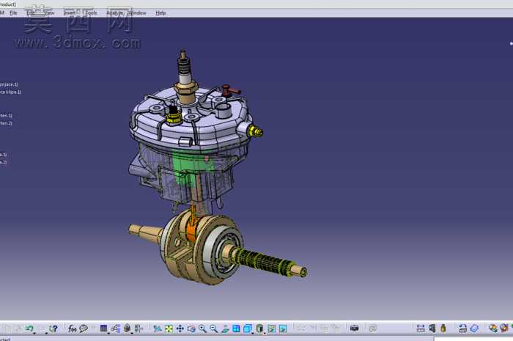Click the speech bubble comment icon
The image size is (513, 341).
(x=84, y=329)
